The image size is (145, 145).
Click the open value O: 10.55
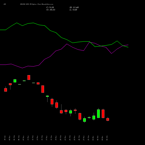point(51,10)
